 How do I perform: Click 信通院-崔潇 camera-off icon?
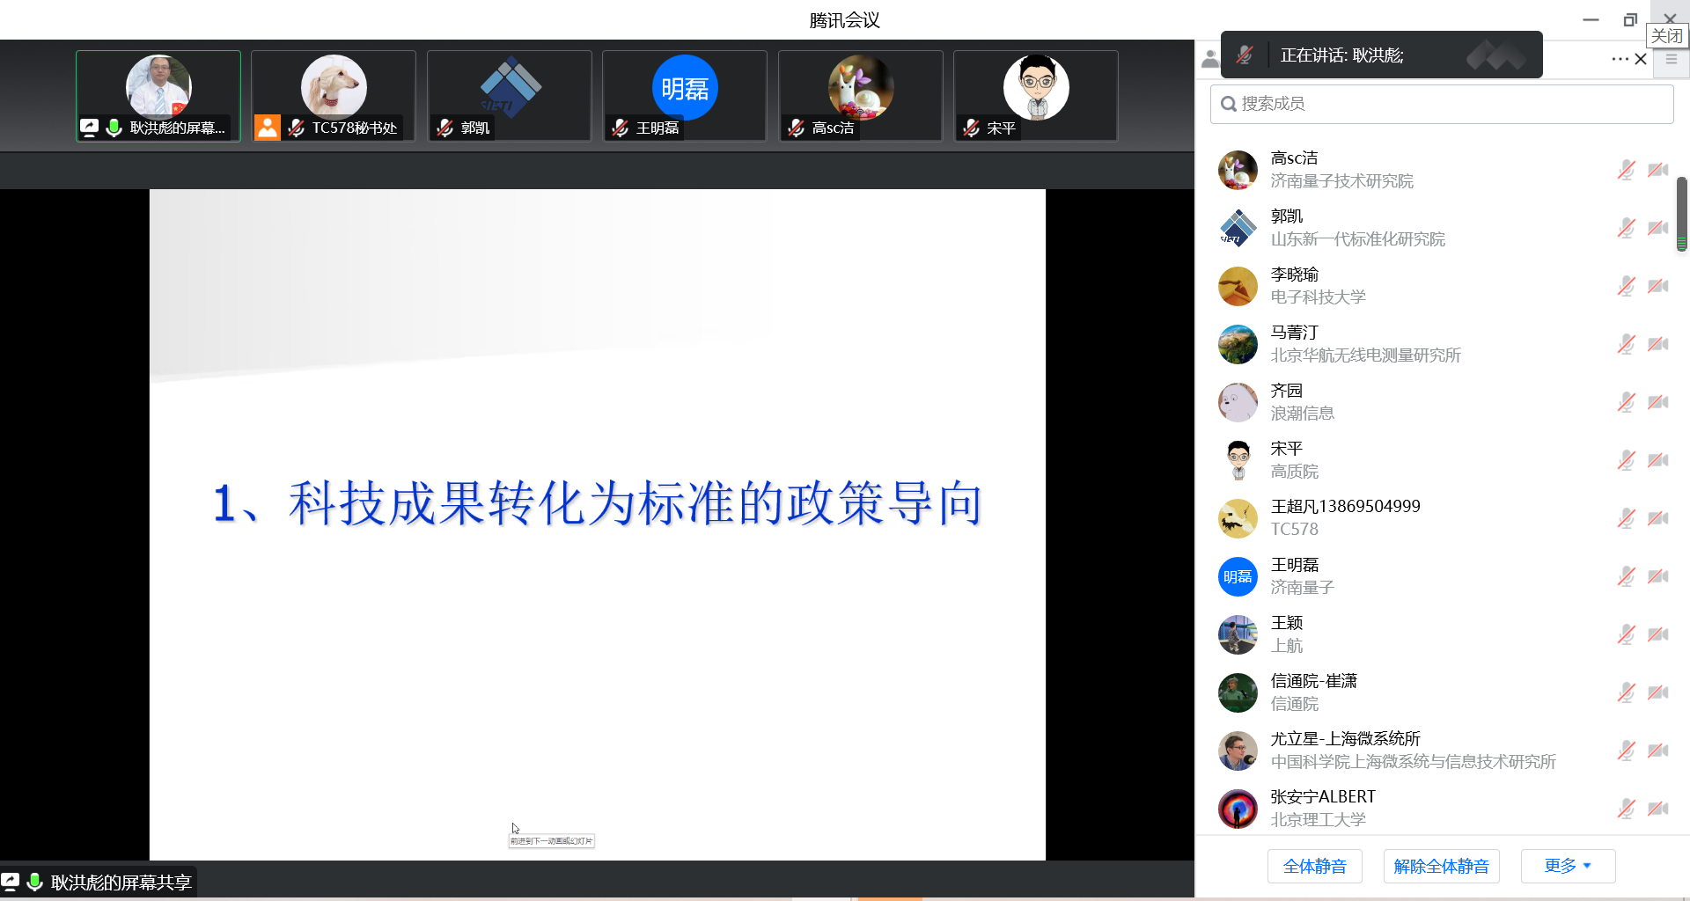pyautogui.click(x=1658, y=692)
